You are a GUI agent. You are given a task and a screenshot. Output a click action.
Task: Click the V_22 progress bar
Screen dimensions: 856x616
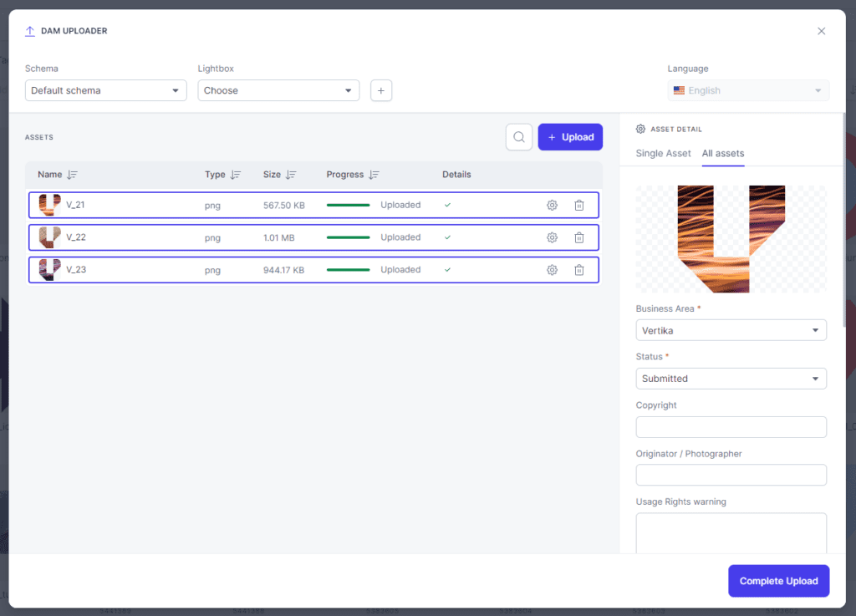click(x=349, y=237)
